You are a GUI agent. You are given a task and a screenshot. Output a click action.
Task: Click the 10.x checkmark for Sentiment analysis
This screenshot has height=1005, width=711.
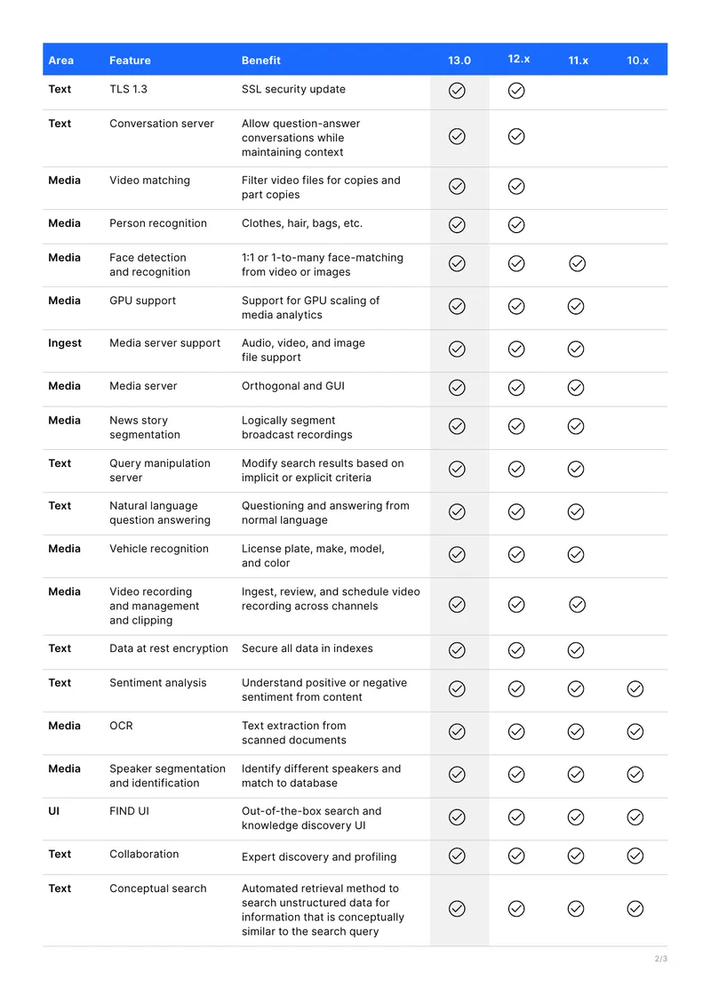pos(635,689)
